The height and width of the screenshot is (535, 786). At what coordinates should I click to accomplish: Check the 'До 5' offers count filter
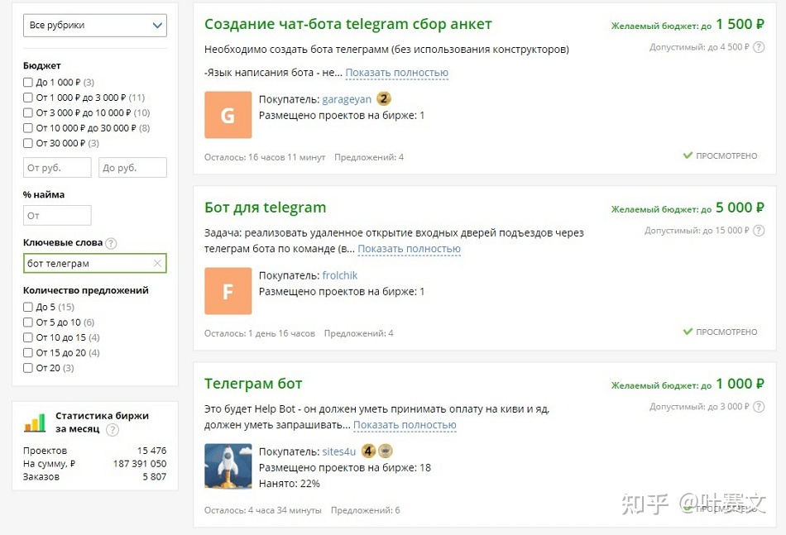pos(28,307)
